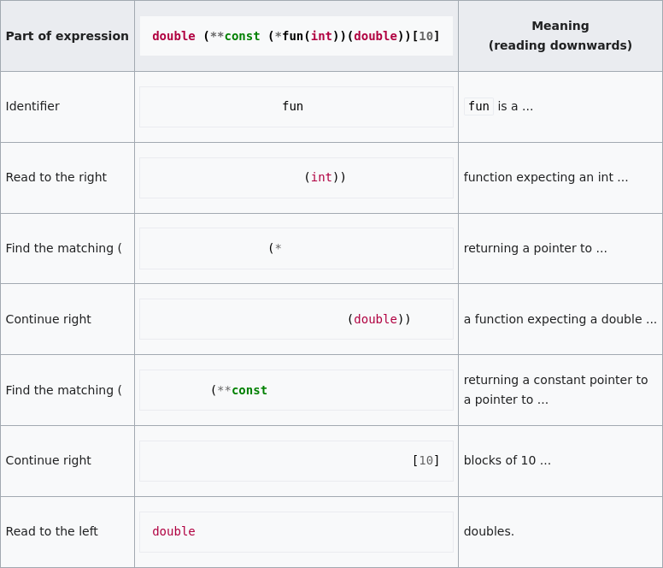This screenshot has height=568, width=663.
Task: Select the "Read to the left" label
Action: 51,531
